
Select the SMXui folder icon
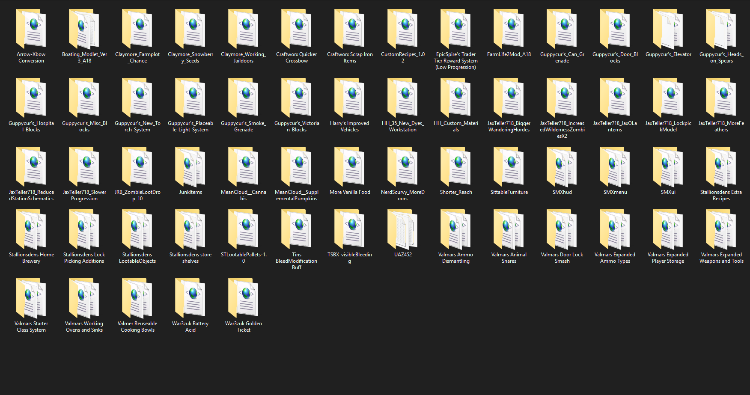668,167
